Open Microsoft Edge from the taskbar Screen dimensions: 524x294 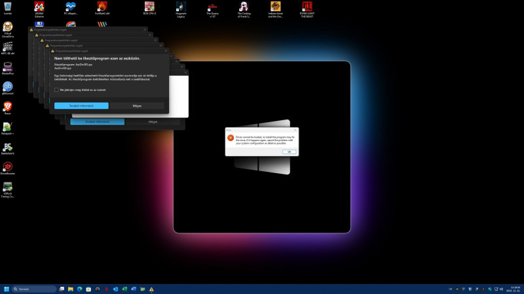pyautogui.click(x=79, y=289)
